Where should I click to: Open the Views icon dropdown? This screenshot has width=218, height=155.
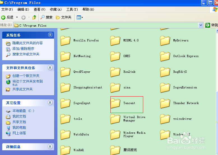[x=80, y=17]
